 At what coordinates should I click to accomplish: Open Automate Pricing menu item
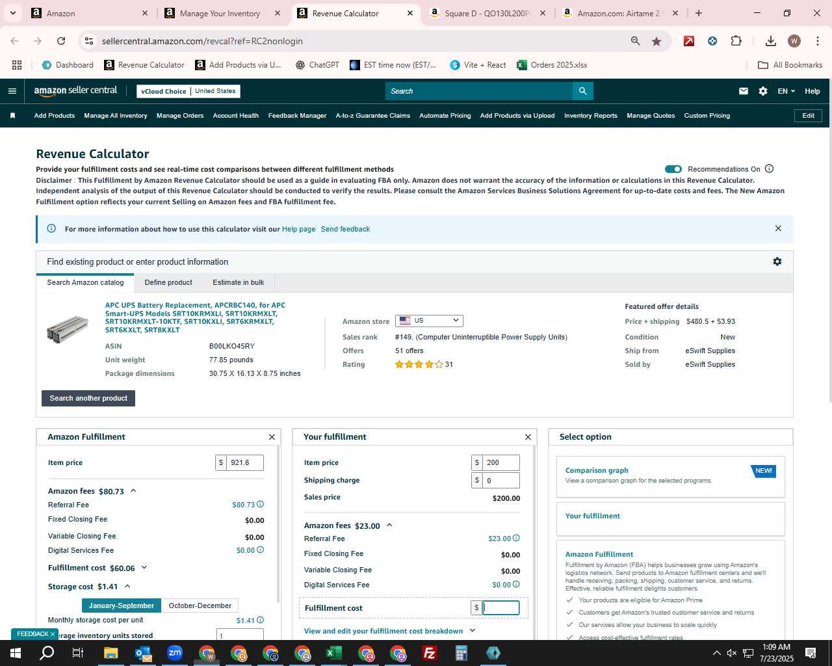pyautogui.click(x=445, y=116)
